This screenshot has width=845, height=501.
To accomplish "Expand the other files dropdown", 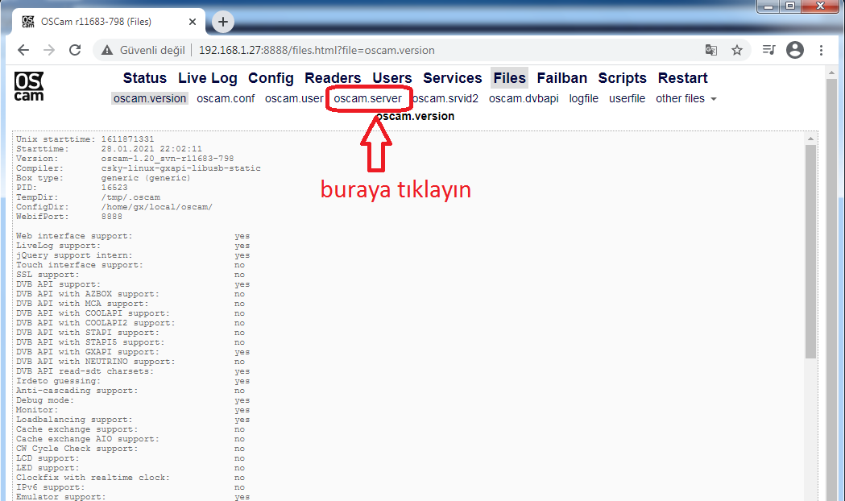I will (x=686, y=98).
